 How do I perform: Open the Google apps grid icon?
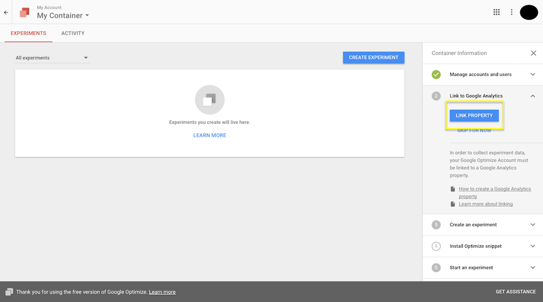click(496, 12)
